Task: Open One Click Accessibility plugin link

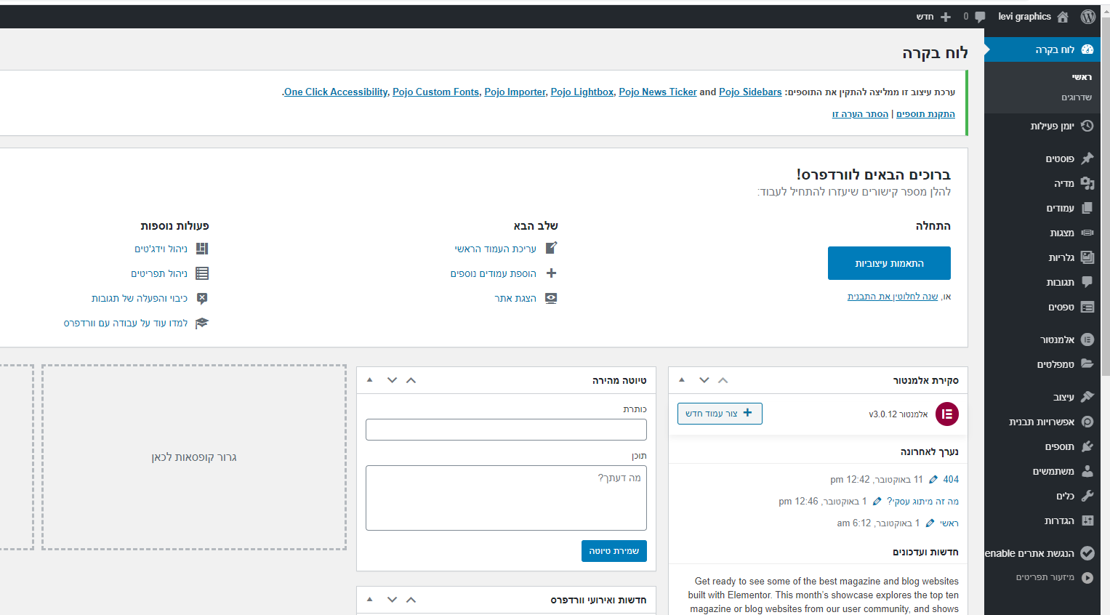Action: click(336, 92)
